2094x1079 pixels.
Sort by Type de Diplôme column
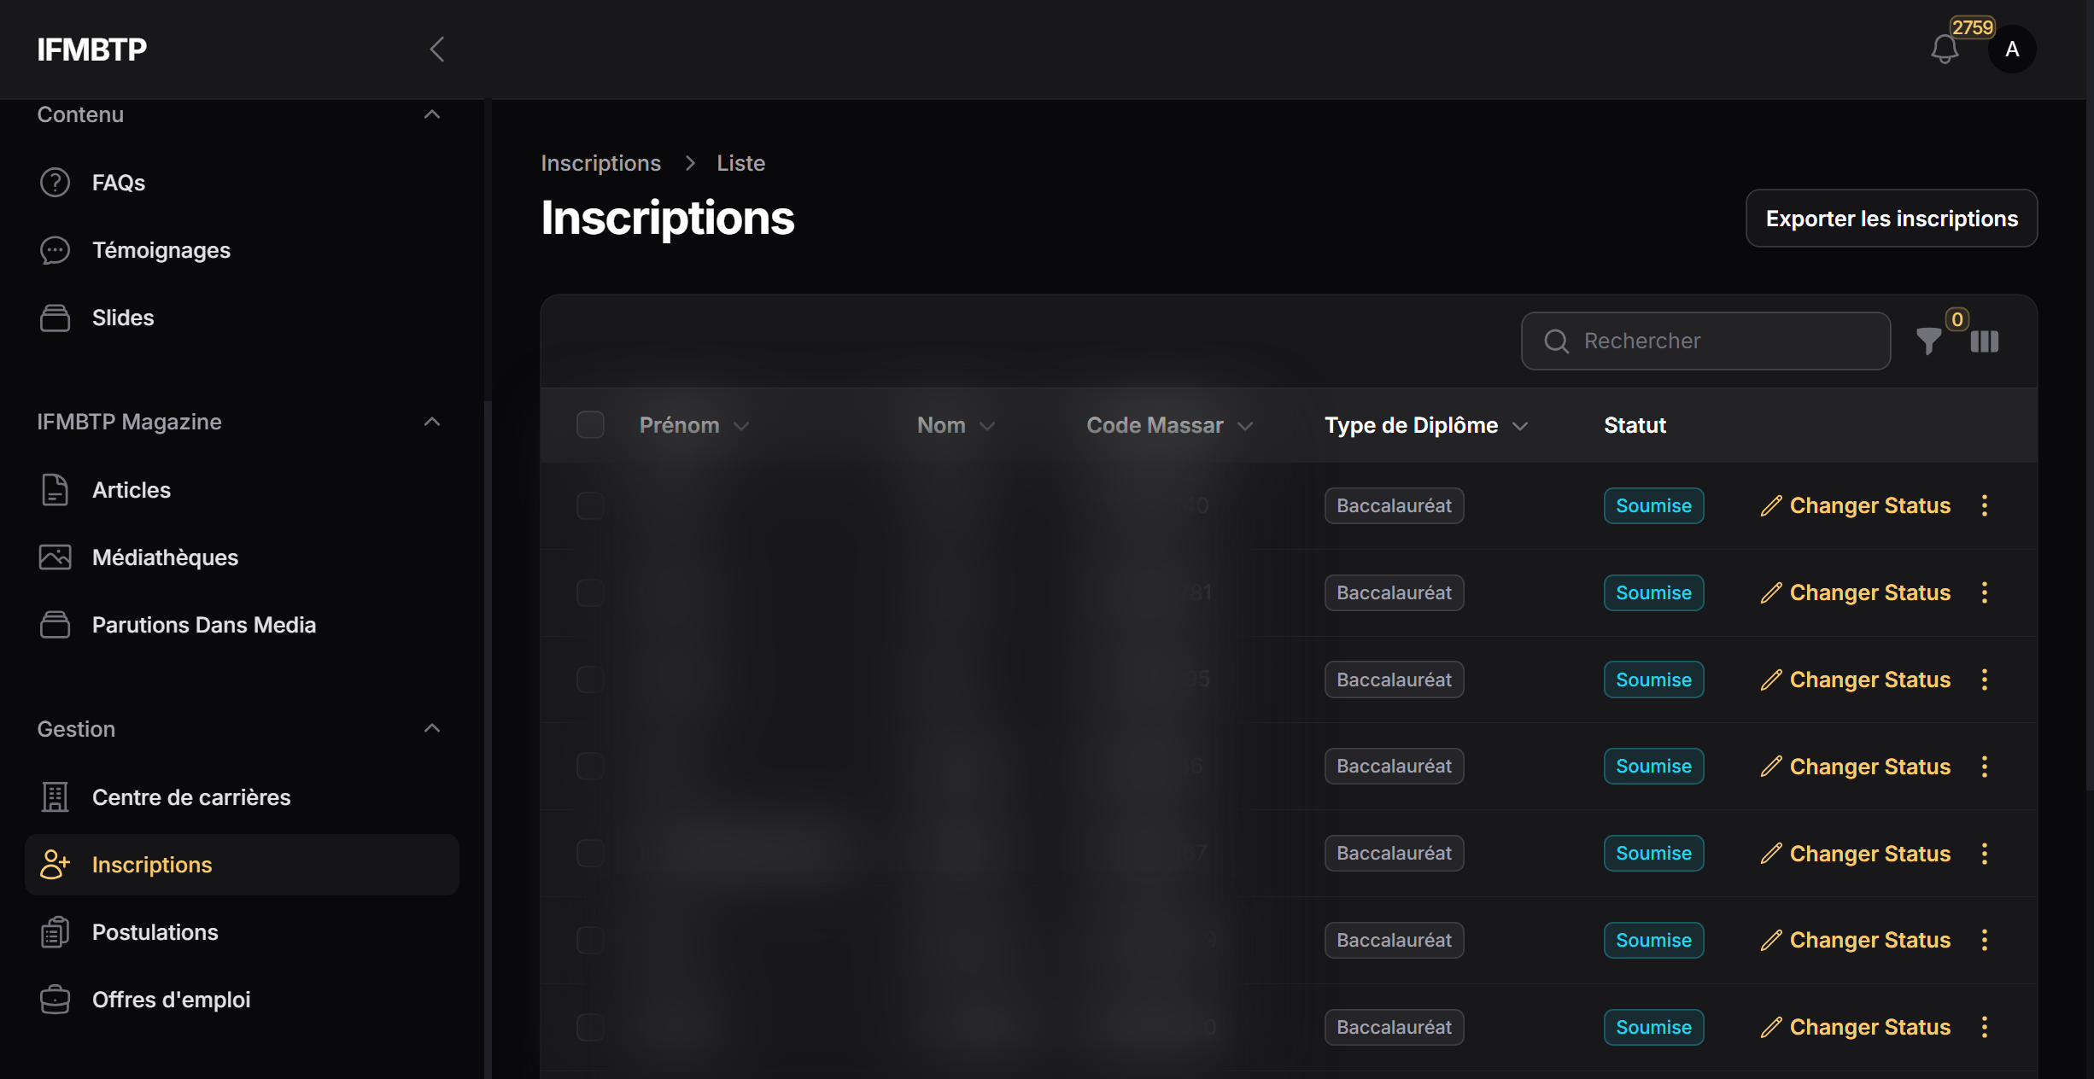pos(1425,425)
